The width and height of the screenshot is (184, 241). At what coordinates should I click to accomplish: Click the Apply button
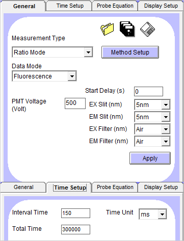point(150,158)
